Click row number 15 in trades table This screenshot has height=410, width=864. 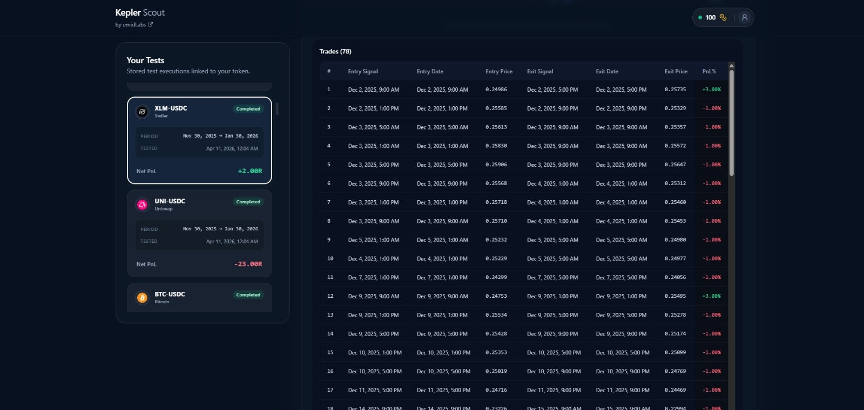coord(330,352)
